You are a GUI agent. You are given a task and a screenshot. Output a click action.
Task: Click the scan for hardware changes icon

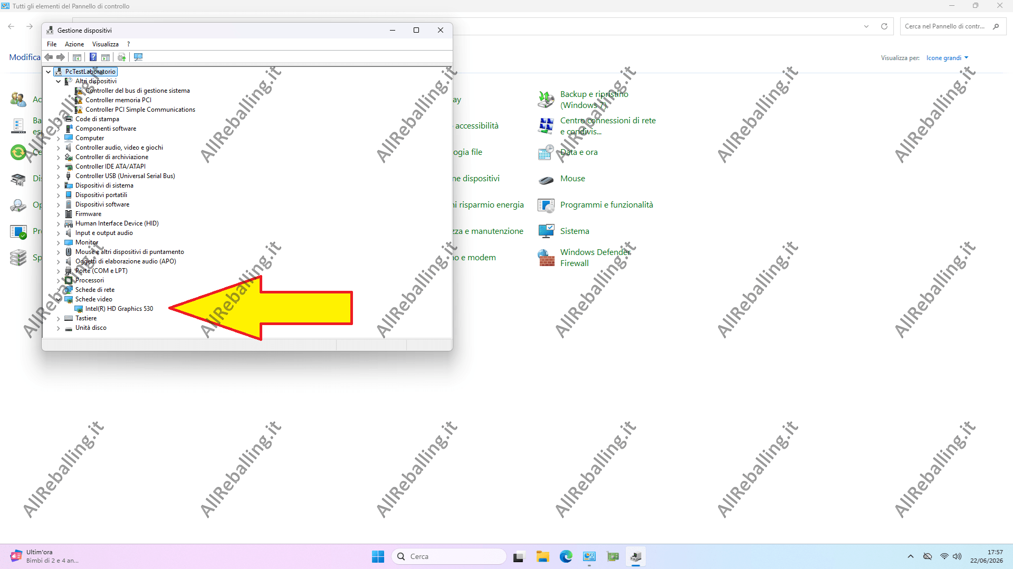pyautogui.click(x=138, y=57)
